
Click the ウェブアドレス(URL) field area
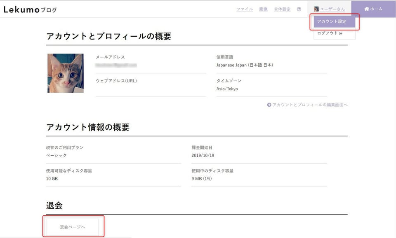click(x=151, y=86)
